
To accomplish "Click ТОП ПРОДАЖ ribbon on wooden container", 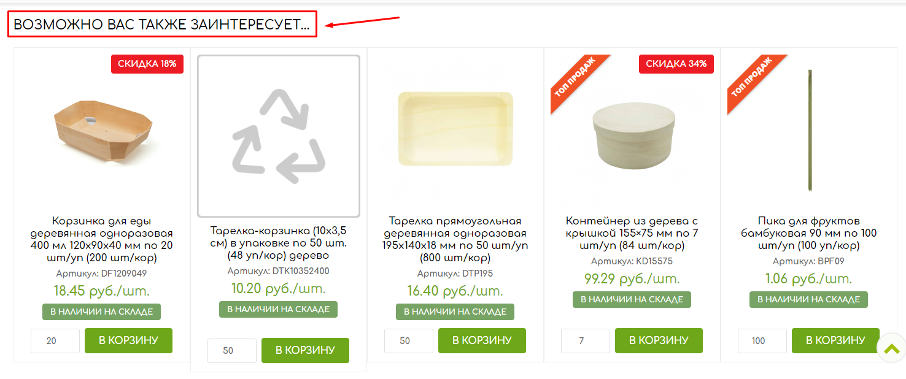I will [x=575, y=80].
